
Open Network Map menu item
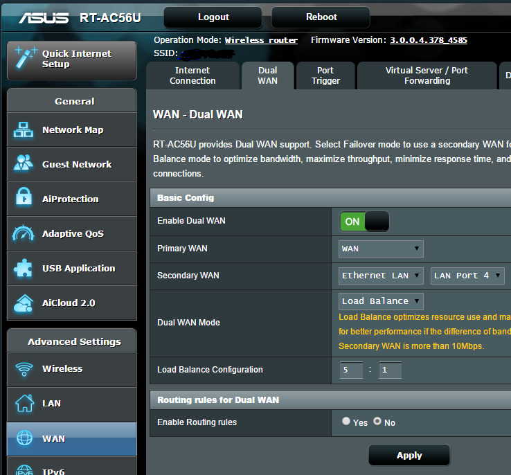(72, 129)
